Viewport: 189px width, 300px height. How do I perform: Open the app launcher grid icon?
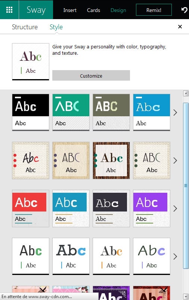9,10
